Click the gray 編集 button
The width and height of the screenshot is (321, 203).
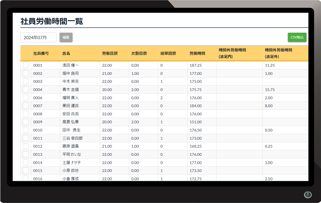[x=66, y=37]
